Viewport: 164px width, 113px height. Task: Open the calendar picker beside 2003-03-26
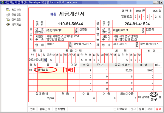click(x=44, y=60)
